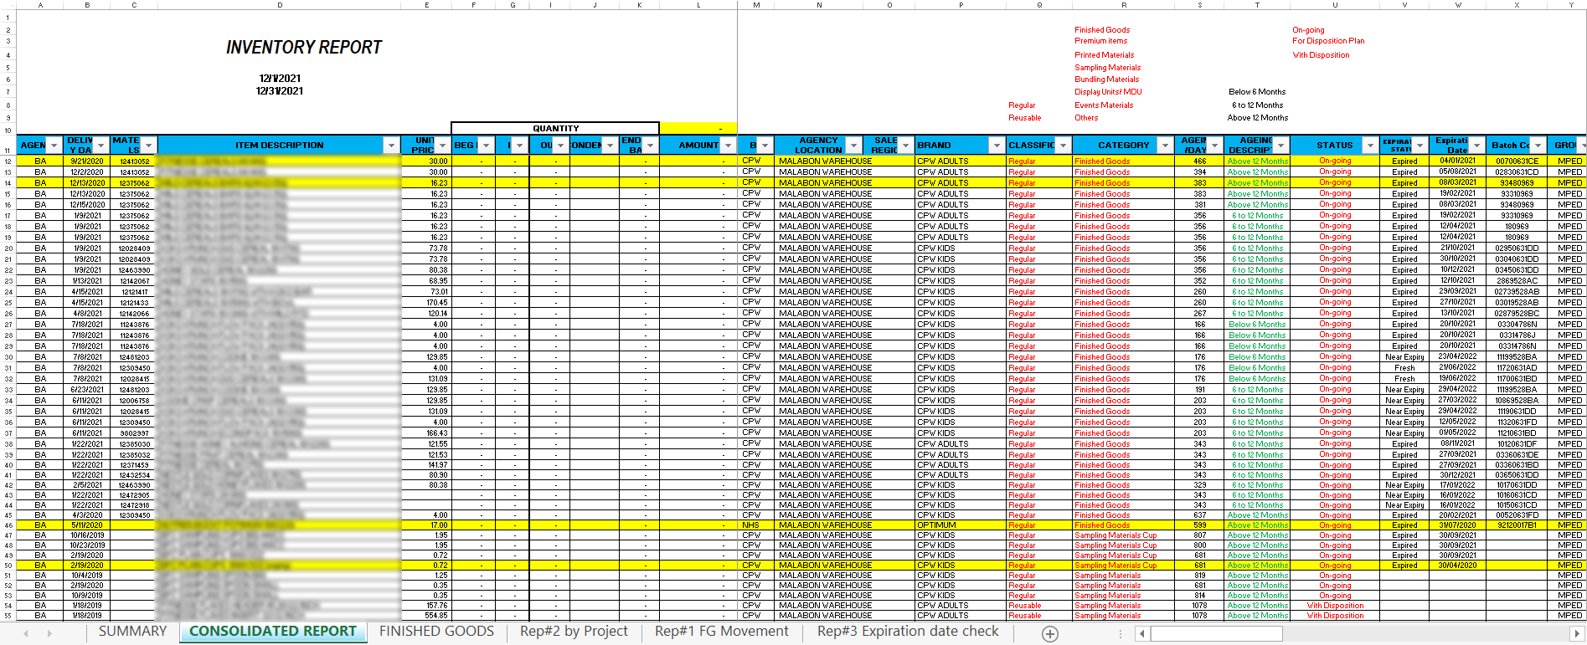Open the ITEM DESCRIPTION filter dropdown
The width and height of the screenshot is (1587, 645).
click(x=390, y=146)
